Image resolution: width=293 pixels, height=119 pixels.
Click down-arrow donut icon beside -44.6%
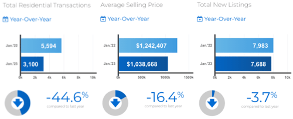(x=17, y=103)
